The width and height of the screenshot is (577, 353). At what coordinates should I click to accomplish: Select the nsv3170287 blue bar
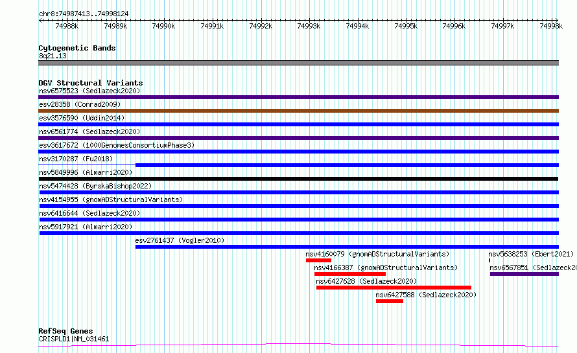(347, 165)
